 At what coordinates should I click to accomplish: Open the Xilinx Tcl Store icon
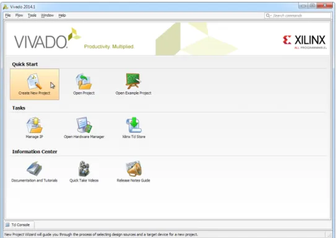[x=134, y=125]
